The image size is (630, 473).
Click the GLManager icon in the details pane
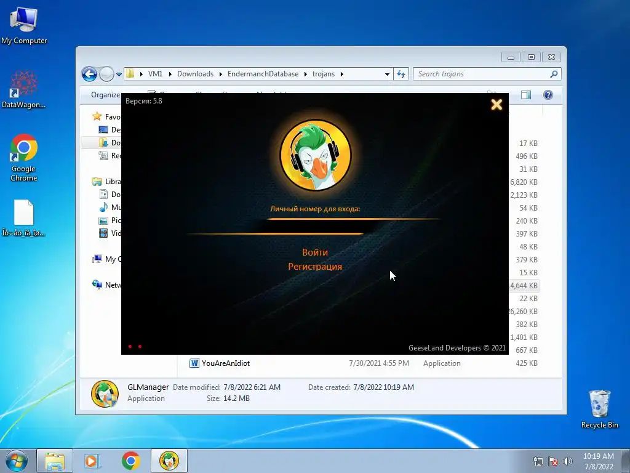tap(105, 394)
